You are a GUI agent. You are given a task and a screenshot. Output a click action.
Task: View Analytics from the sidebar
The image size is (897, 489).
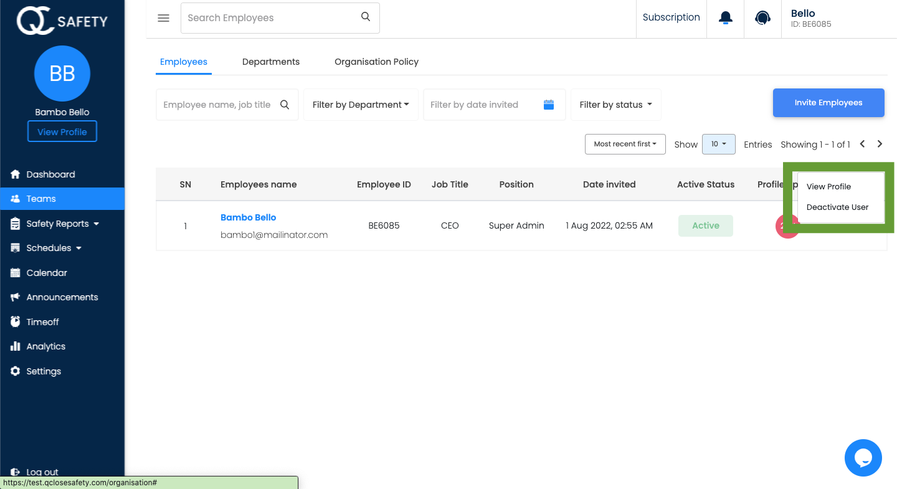click(45, 346)
